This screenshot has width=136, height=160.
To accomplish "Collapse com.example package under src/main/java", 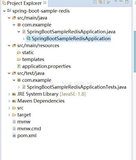I will tap(14, 25).
